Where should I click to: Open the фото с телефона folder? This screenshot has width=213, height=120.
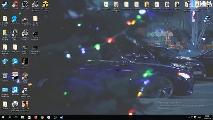click(116, 6)
